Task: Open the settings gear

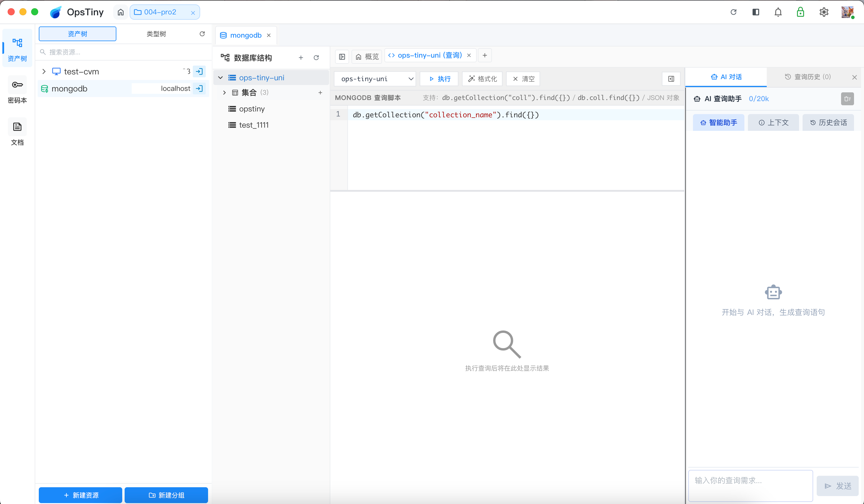Action: tap(824, 12)
